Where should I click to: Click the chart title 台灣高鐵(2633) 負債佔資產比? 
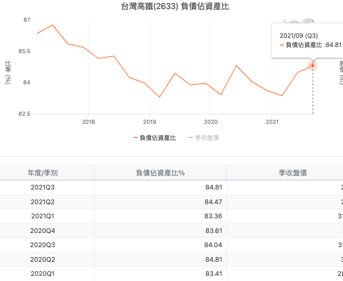[171, 7]
